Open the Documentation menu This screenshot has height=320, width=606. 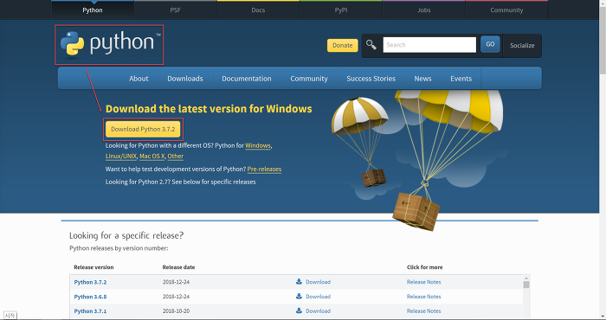[247, 79]
